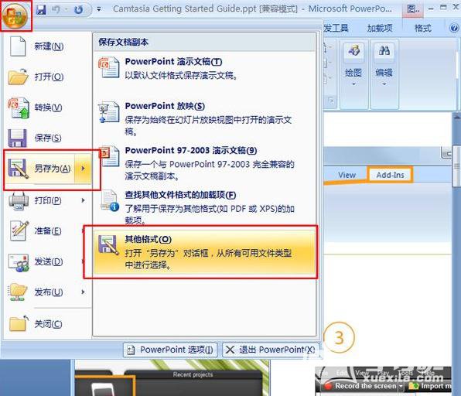Save as PowerPoint 放映(S)
This screenshot has height=396, width=461.
pyautogui.click(x=204, y=118)
